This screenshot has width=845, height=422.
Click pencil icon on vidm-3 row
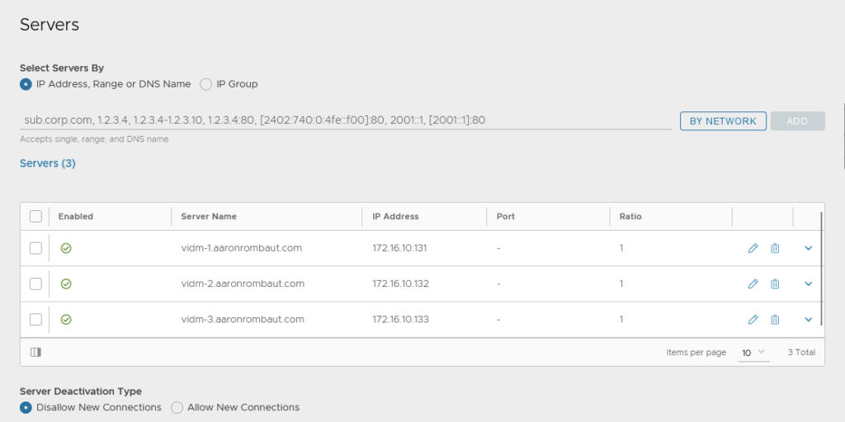point(753,320)
